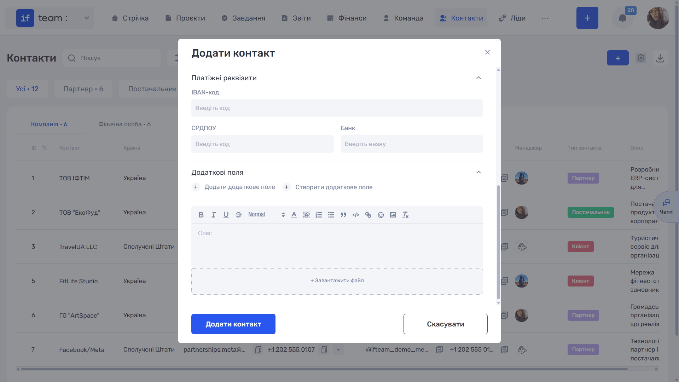
Task: Choose text color in editor toolbar
Action: pos(294,215)
